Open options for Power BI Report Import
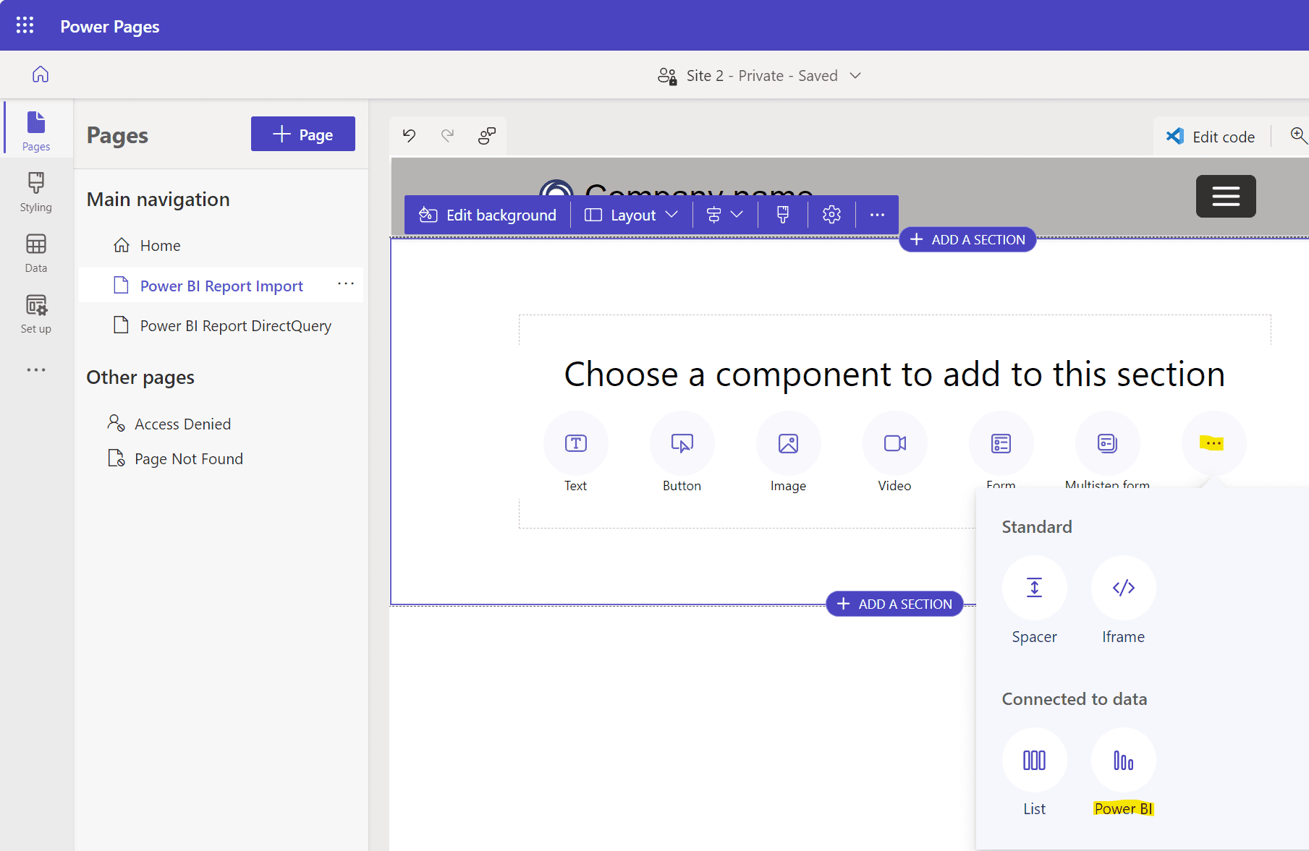1309x851 pixels. (346, 284)
